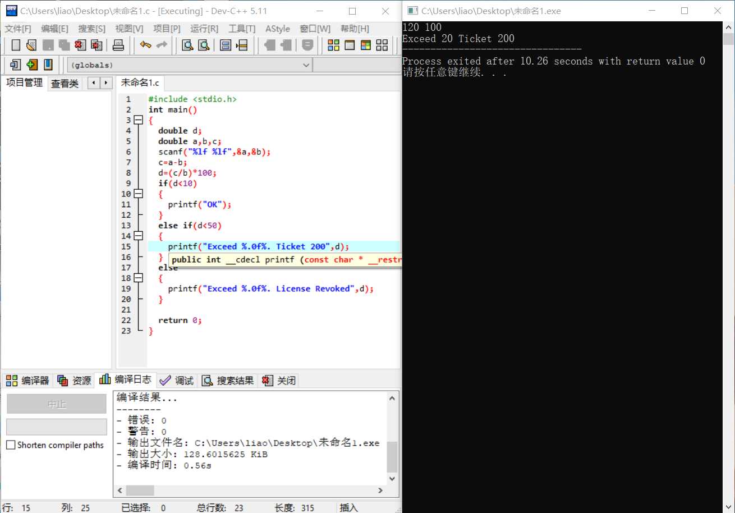This screenshot has width=735, height=513.
Task: Toggle Shorten compiler paths checkbox
Action: tap(11, 445)
